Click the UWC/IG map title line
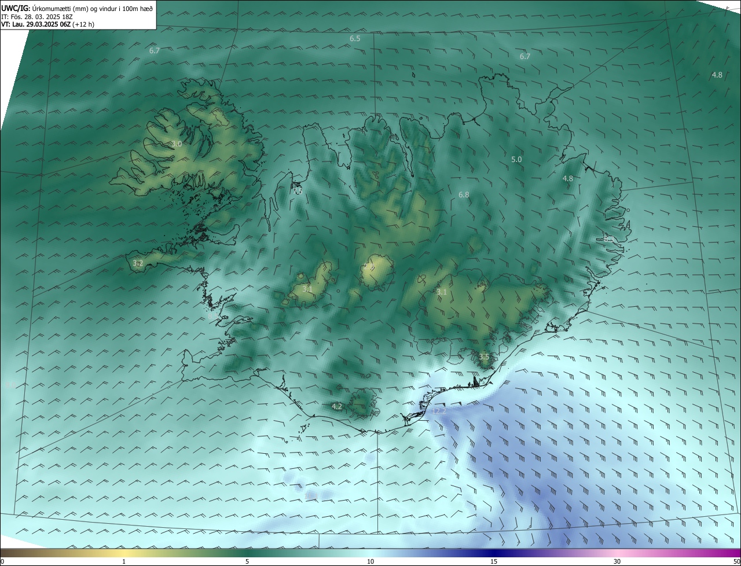Screen dimensions: 741x566 click(x=77, y=9)
